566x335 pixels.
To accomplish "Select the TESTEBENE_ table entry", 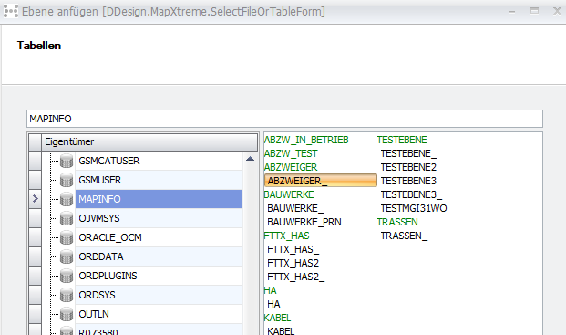I will tap(408, 153).
